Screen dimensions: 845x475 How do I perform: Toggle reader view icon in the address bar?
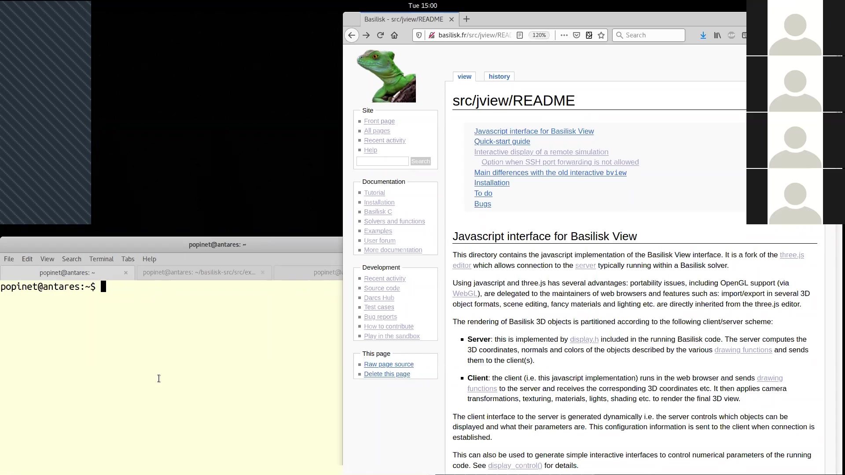pos(520,35)
